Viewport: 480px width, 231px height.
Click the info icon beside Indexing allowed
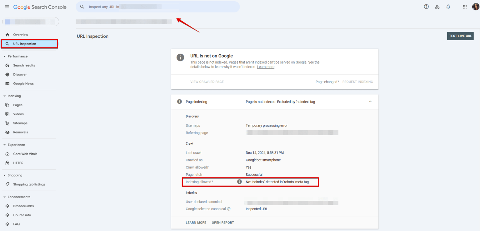click(x=239, y=181)
